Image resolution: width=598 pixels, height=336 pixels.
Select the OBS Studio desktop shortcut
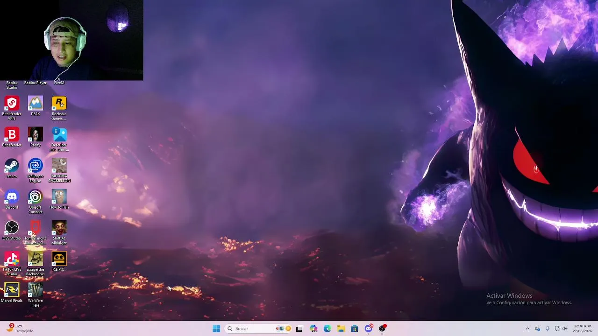12,231
